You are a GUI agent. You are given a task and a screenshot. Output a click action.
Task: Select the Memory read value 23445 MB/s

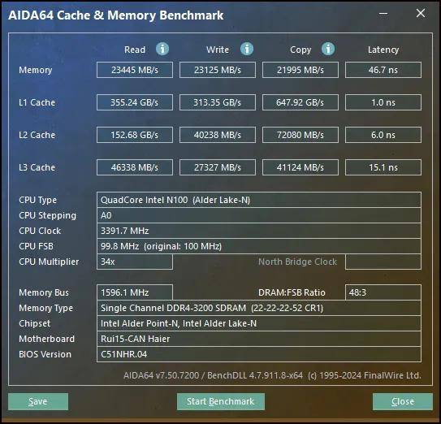click(x=135, y=70)
